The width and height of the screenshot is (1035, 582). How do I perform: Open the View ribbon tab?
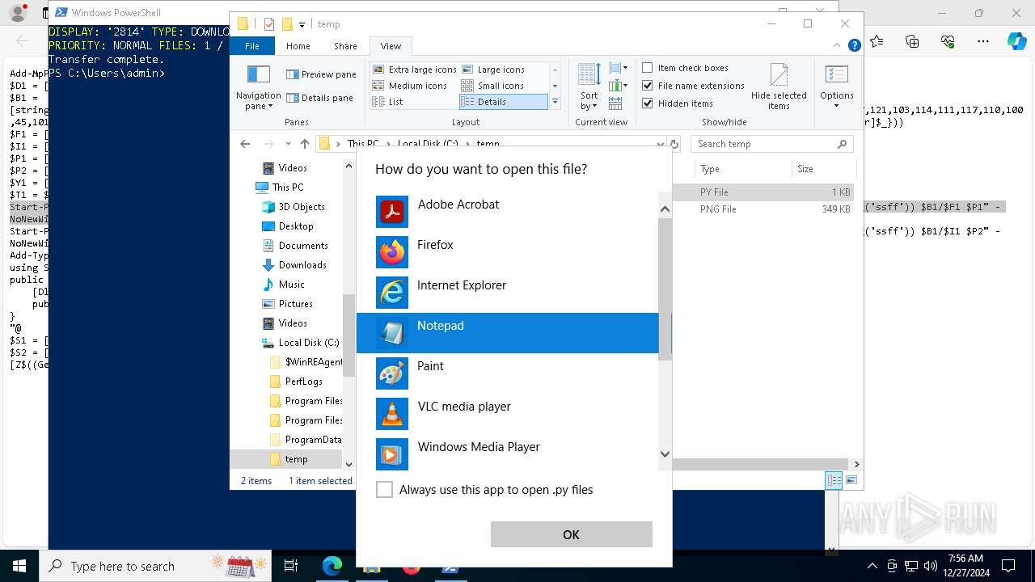click(x=391, y=46)
